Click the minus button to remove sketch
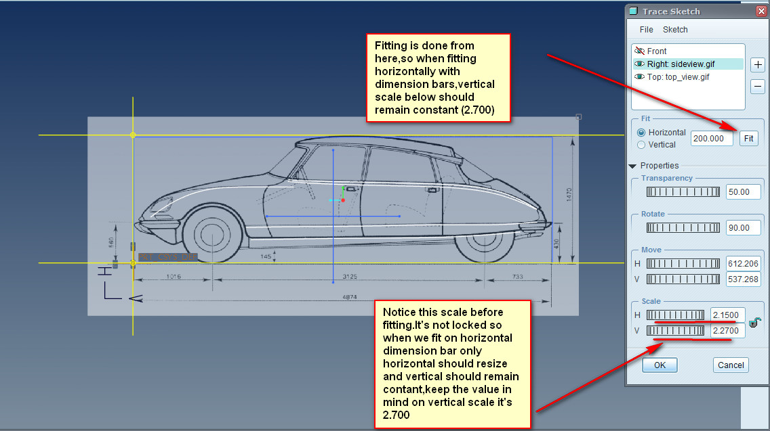770x431 pixels. tap(758, 87)
